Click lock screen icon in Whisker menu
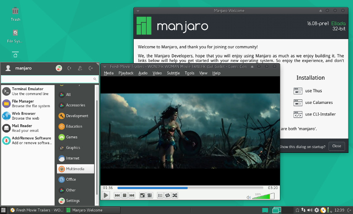 click(x=69, y=68)
